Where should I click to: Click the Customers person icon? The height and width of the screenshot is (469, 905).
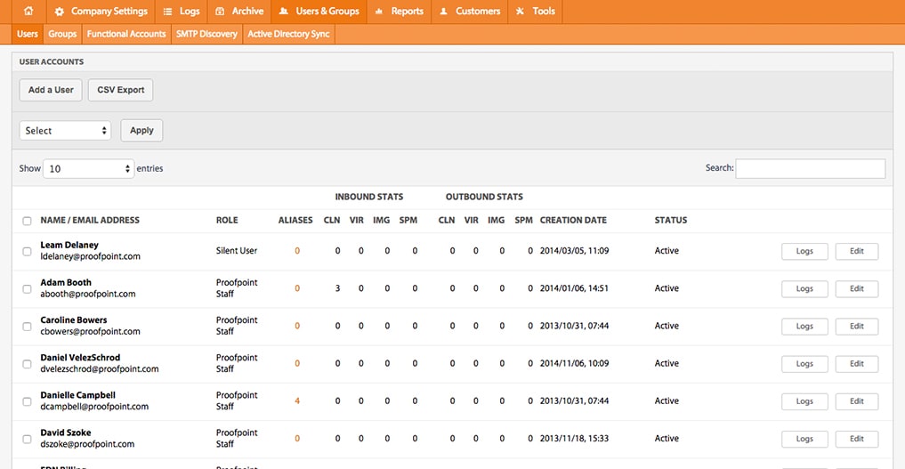tap(443, 12)
